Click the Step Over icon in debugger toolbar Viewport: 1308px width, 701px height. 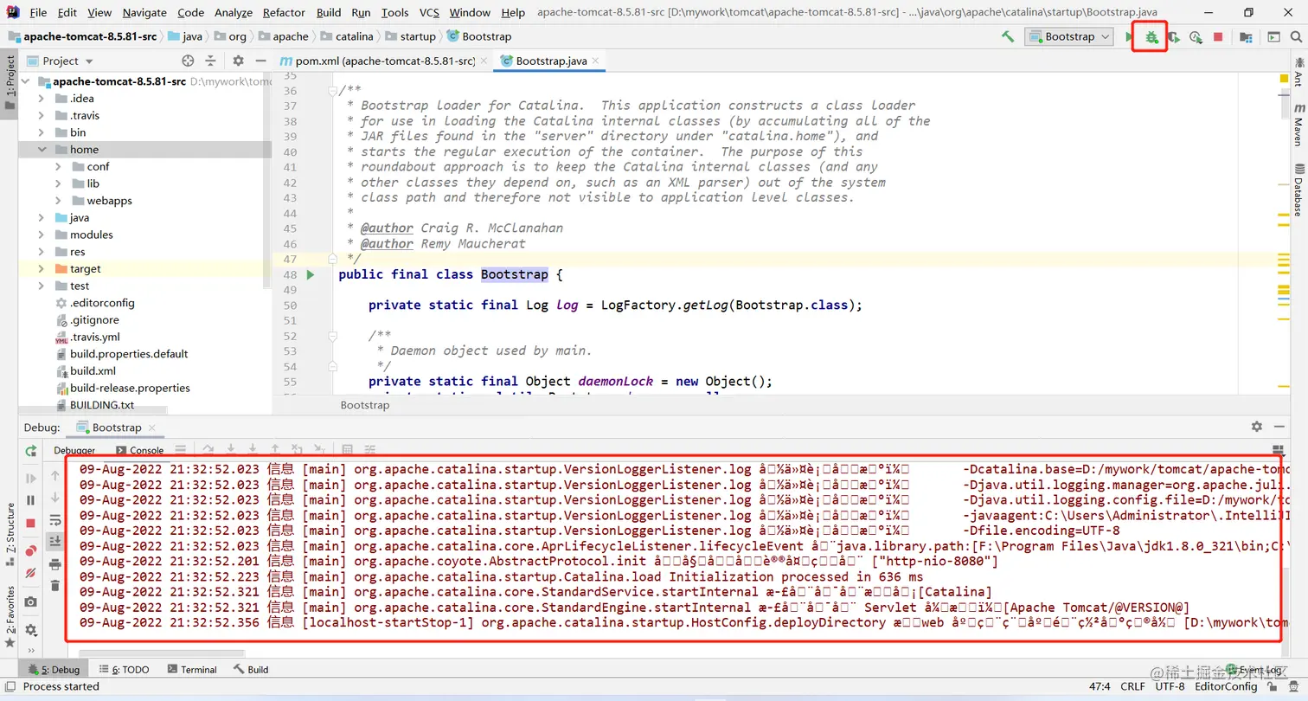(x=208, y=450)
